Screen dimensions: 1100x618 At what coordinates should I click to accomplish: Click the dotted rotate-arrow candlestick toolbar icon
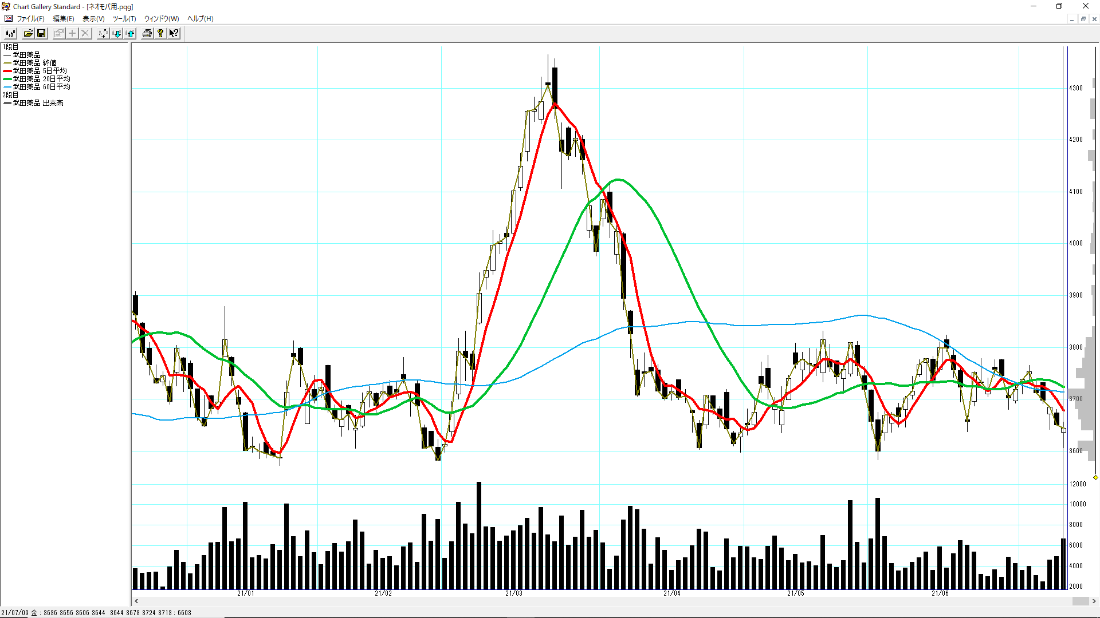pos(103,33)
